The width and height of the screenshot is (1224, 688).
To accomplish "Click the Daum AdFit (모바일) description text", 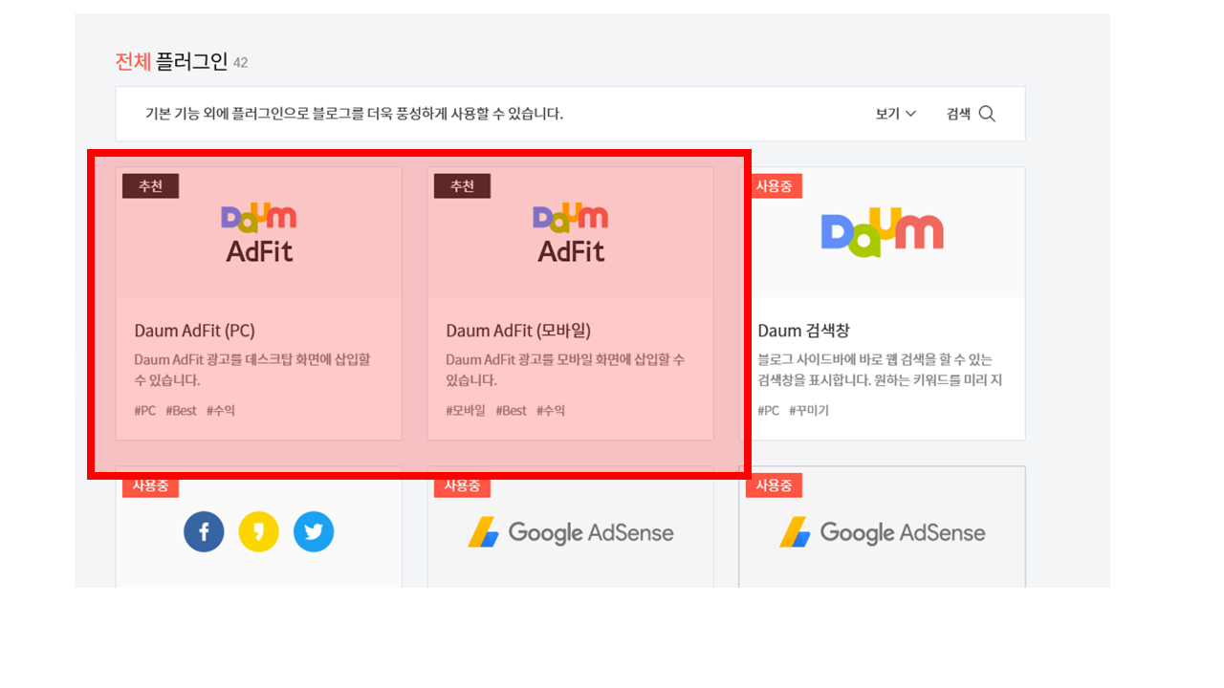I will tap(566, 370).
